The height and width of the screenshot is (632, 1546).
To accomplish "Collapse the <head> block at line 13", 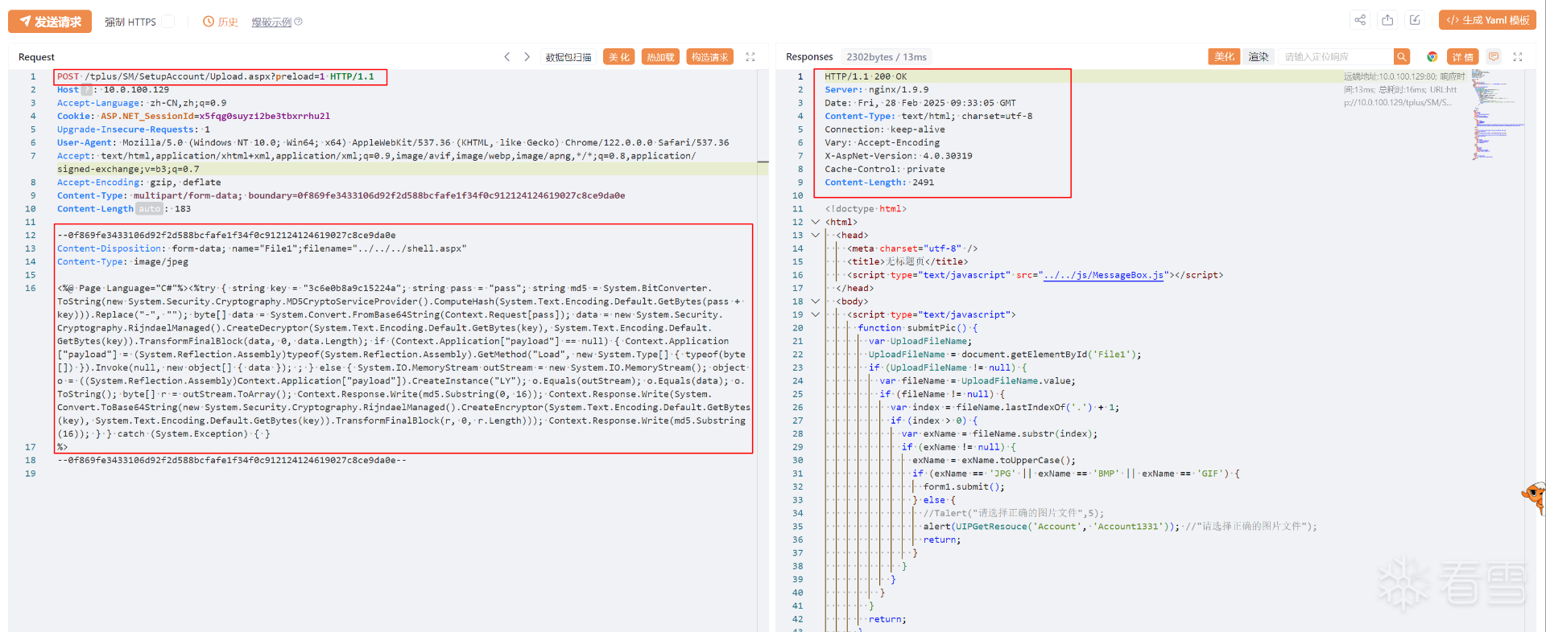I will (816, 236).
